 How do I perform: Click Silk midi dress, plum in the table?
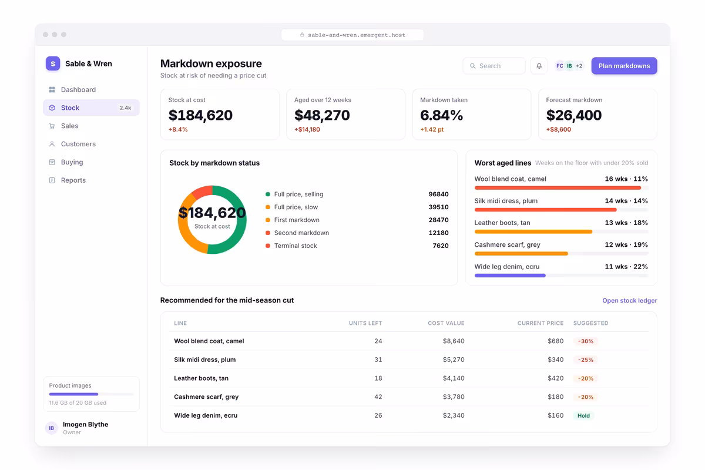coord(205,360)
